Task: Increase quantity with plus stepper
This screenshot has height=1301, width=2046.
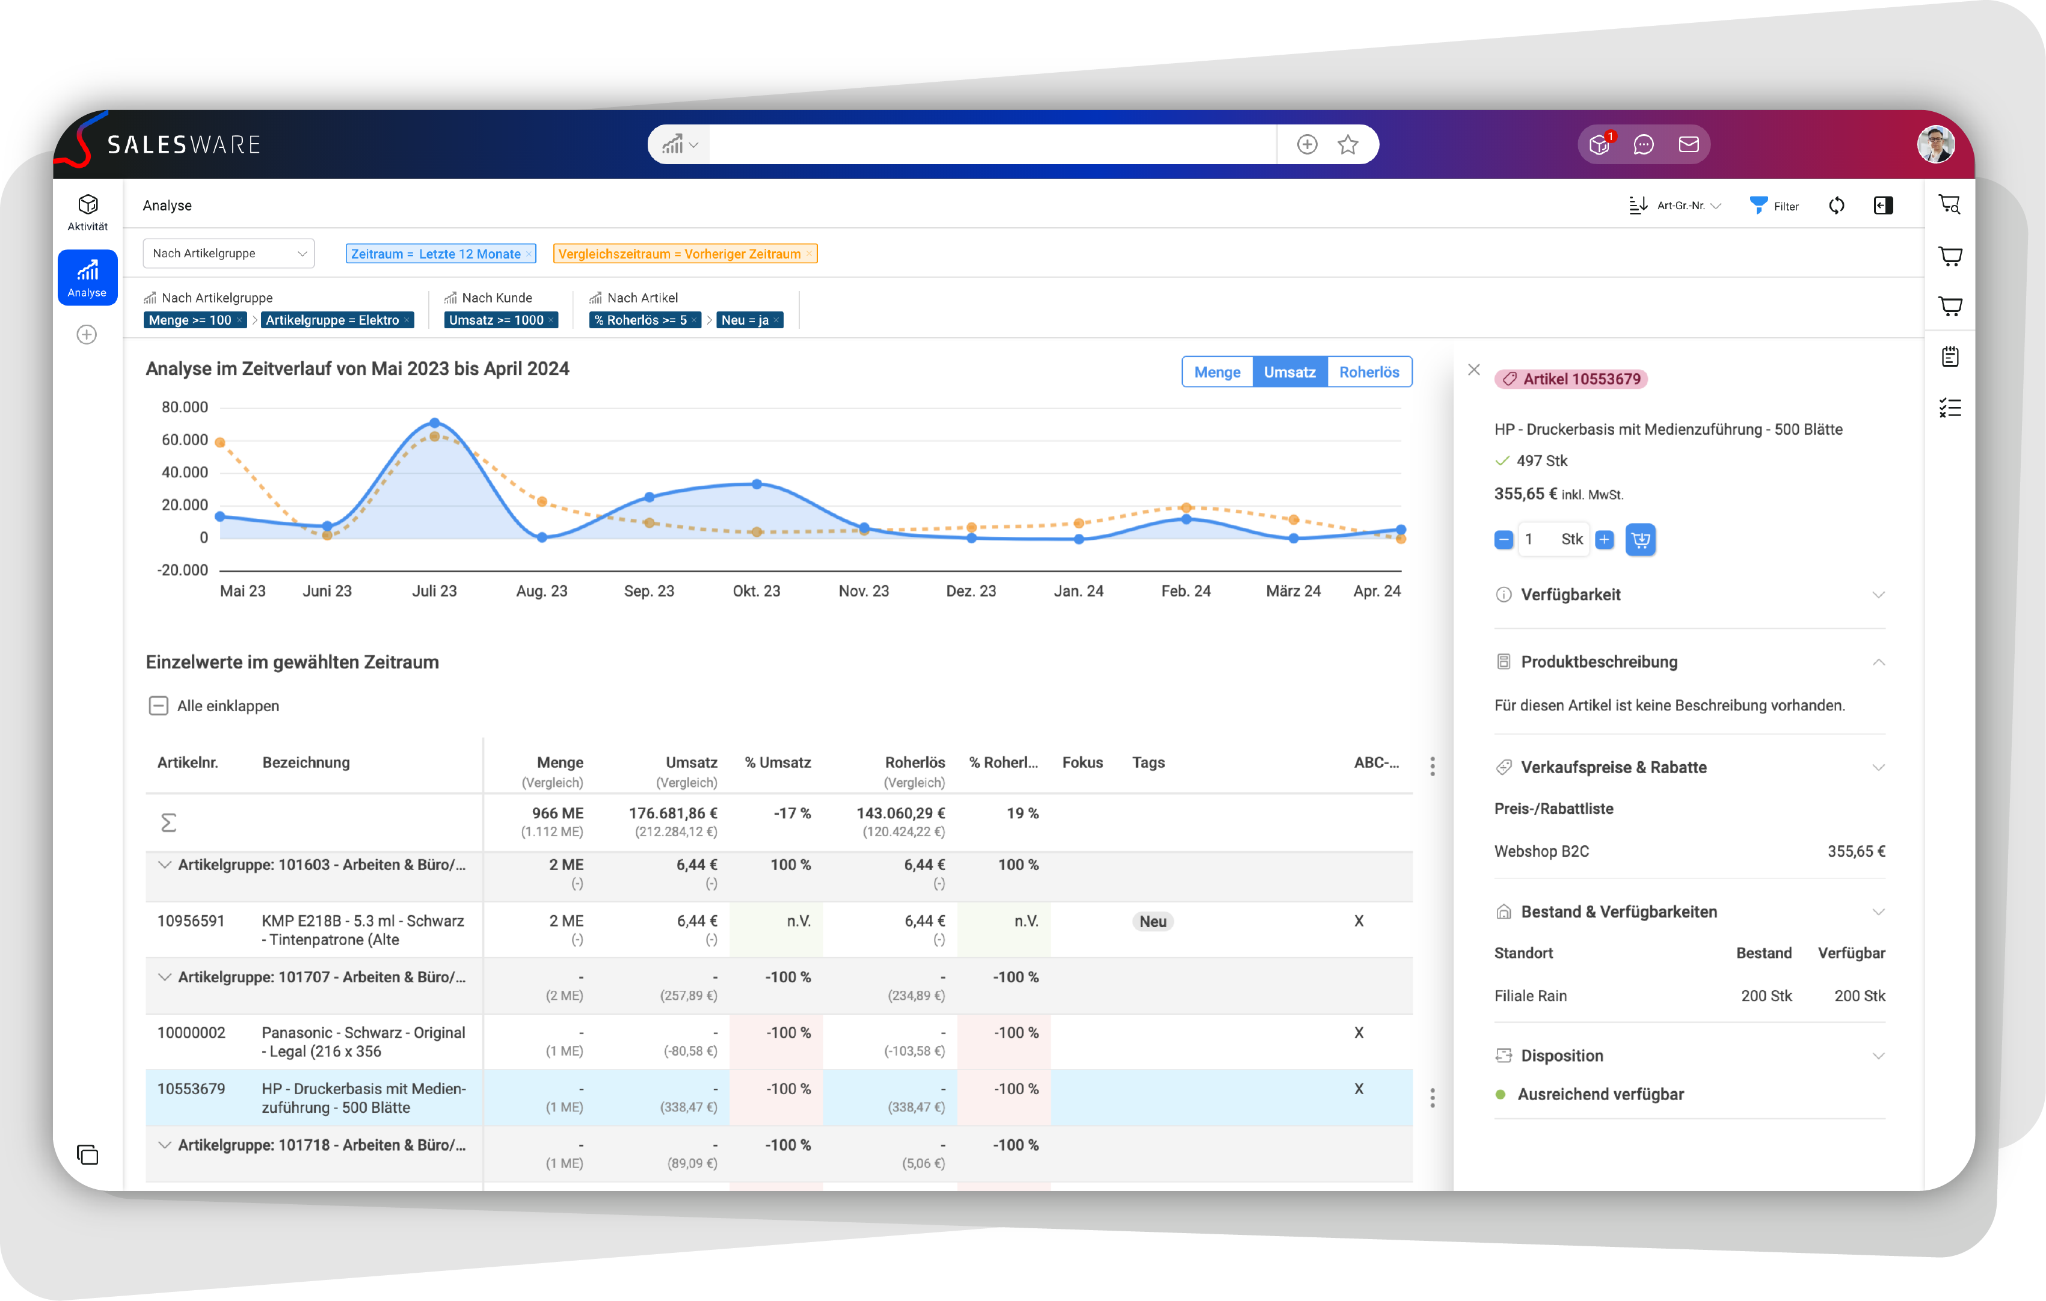Action: (x=1604, y=539)
